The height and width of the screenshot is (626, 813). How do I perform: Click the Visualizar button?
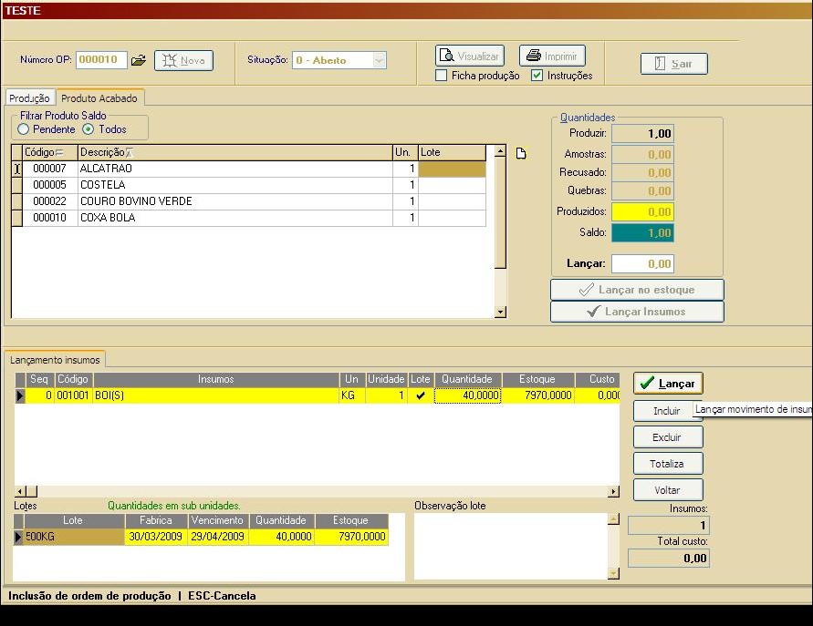pyautogui.click(x=470, y=56)
